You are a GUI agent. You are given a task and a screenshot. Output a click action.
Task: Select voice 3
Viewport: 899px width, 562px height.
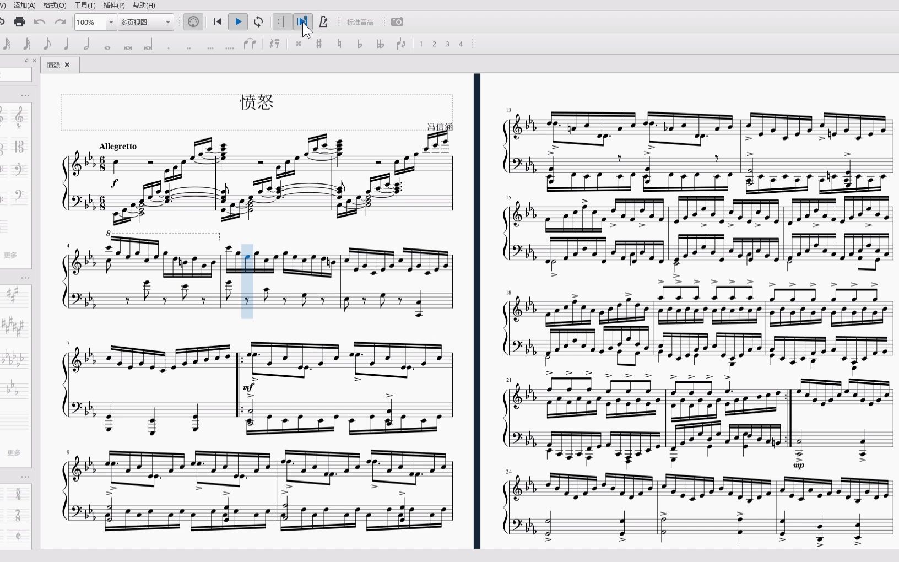click(x=447, y=44)
